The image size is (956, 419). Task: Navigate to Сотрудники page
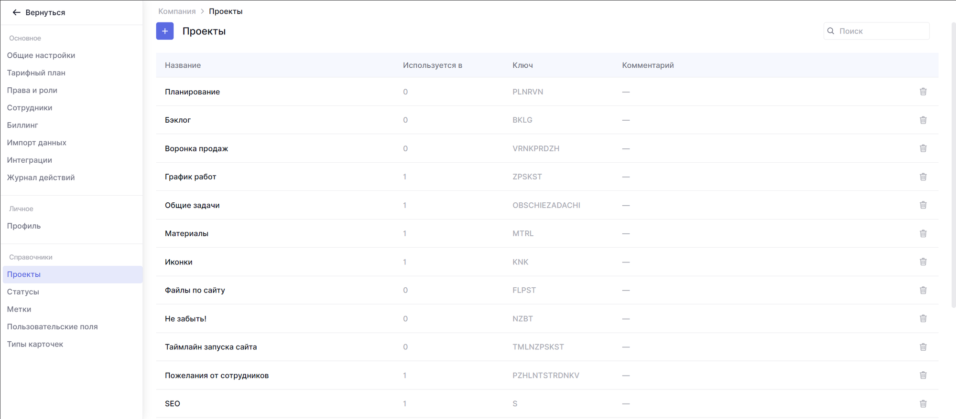(30, 108)
